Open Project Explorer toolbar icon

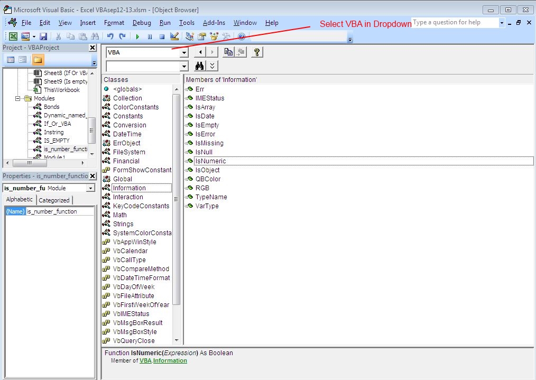point(189,36)
